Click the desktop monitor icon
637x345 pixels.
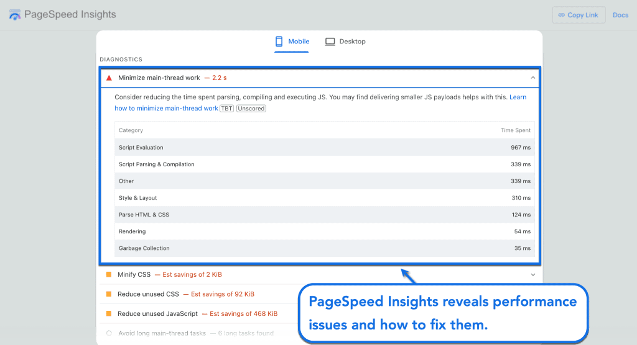tap(330, 42)
